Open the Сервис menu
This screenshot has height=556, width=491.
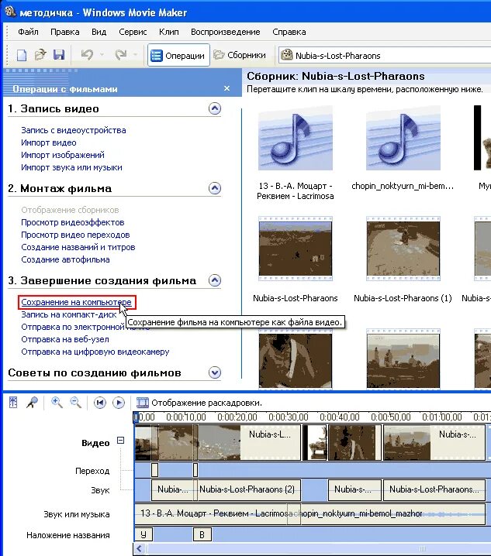(x=133, y=32)
